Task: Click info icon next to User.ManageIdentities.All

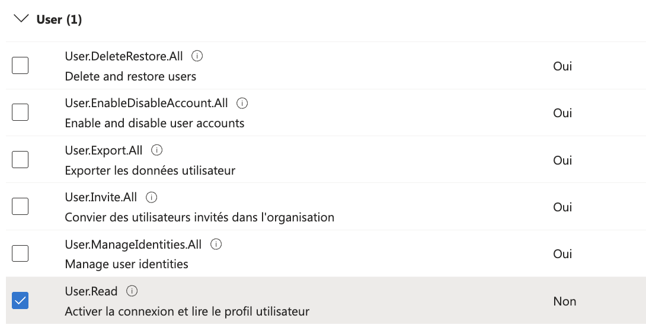Action: [216, 244]
